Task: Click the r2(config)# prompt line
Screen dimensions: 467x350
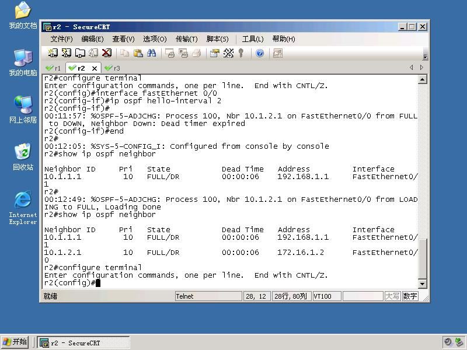Action: coord(72,283)
